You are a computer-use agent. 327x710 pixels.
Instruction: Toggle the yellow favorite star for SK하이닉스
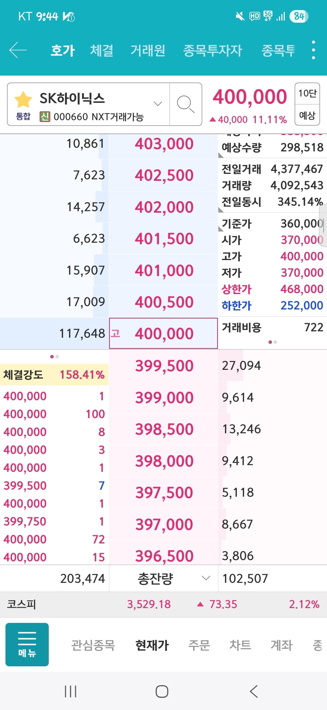tap(23, 100)
